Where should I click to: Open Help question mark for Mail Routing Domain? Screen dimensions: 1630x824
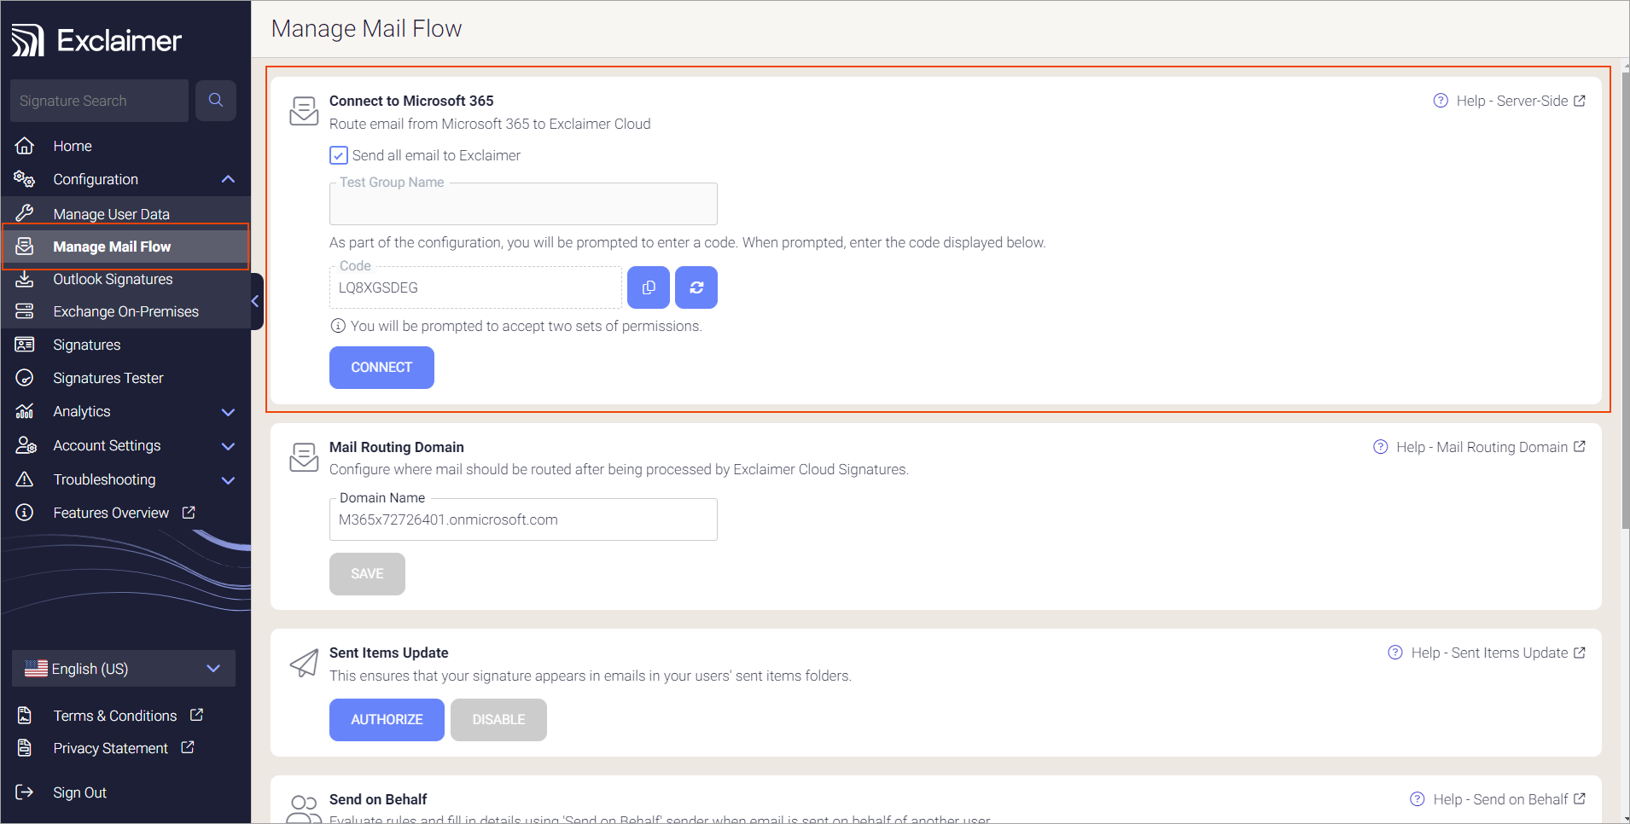tap(1380, 446)
